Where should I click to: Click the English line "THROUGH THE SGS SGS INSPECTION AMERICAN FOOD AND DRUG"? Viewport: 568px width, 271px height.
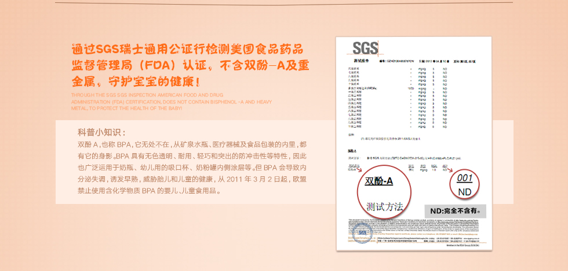(147, 95)
